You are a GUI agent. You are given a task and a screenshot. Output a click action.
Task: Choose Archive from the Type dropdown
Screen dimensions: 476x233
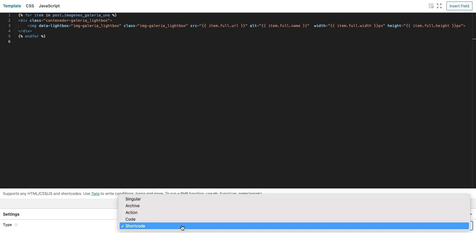(x=132, y=206)
